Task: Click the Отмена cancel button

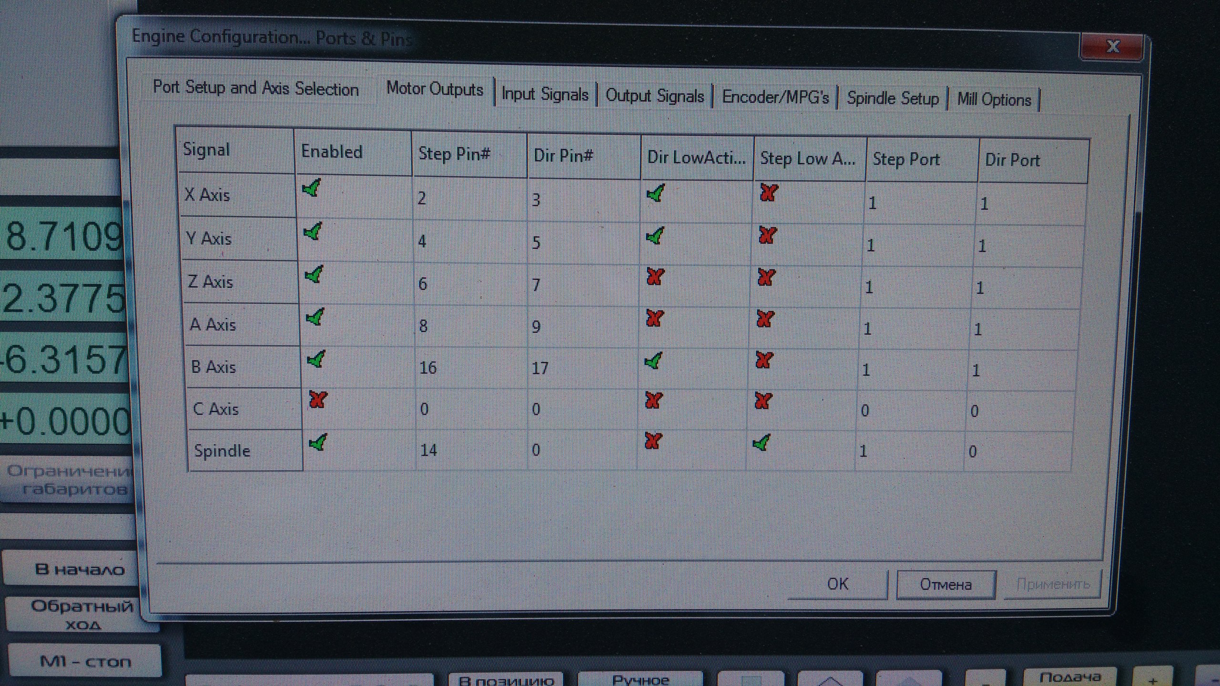Action: click(945, 585)
